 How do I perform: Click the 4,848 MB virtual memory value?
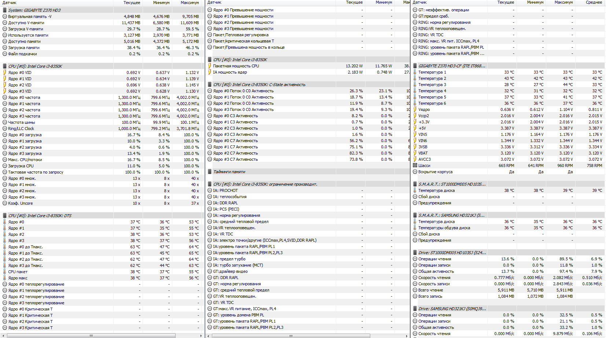[132, 16]
